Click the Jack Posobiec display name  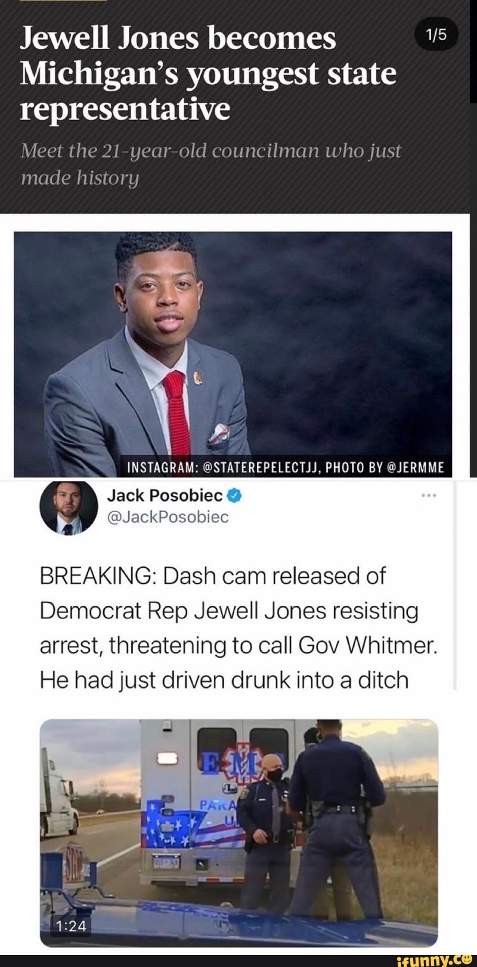click(x=165, y=495)
